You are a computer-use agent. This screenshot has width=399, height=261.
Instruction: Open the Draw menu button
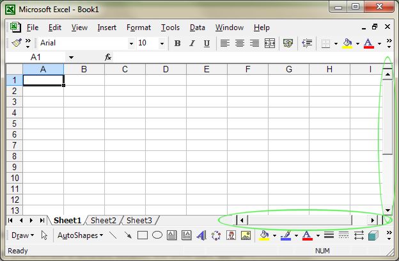tap(22, 235)
